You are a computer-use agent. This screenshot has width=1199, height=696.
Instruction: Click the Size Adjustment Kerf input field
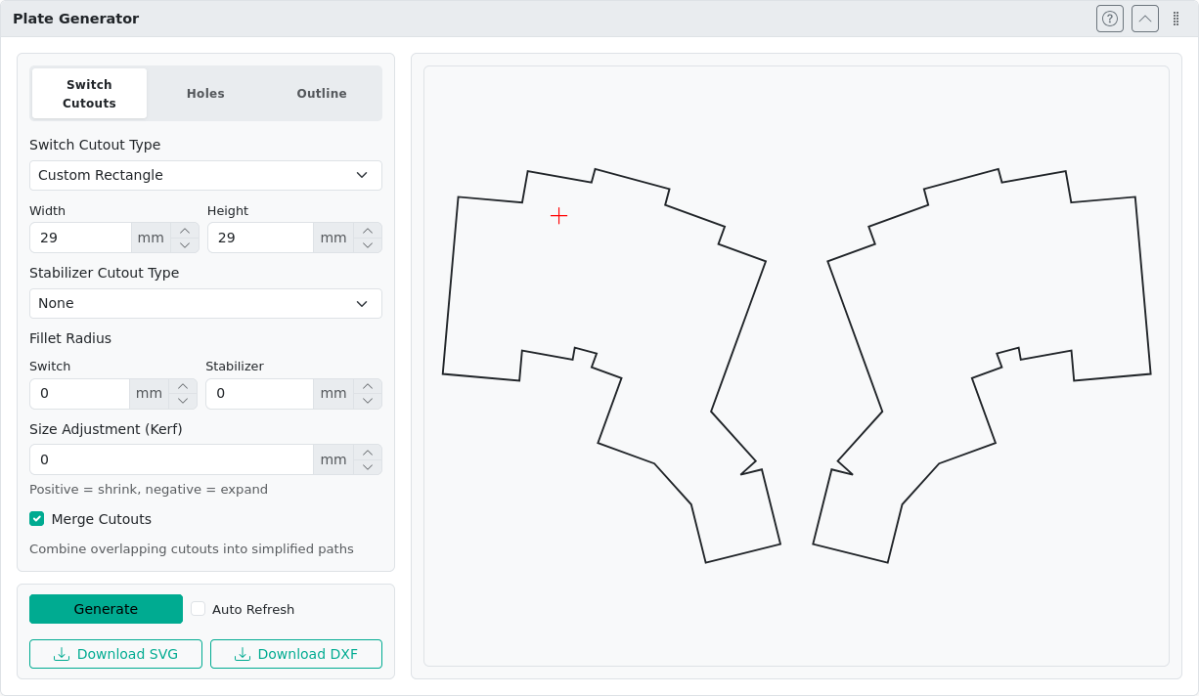pos(171,459)
